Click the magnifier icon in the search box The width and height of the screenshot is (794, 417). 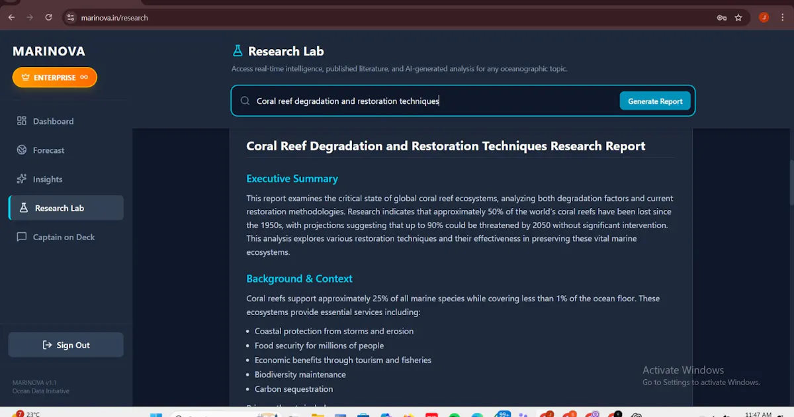click(245, 101)
